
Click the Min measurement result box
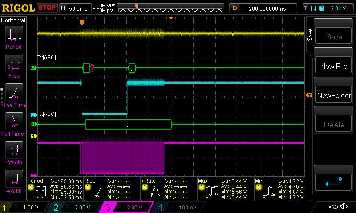tap(283, 189)
